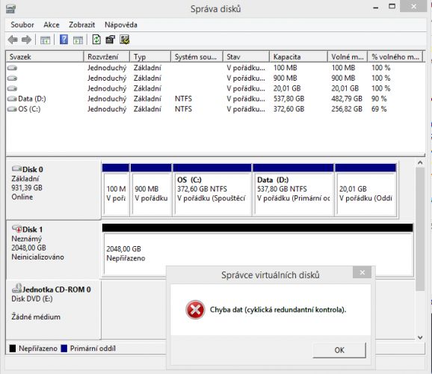Open the Properties toolbar icon
The height and width of the screenshot is (374, 432).
click(x=110, y=40)
